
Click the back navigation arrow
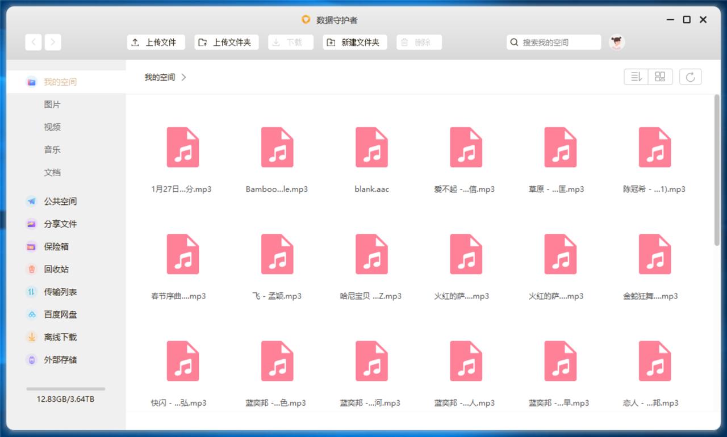click(33, 41)
